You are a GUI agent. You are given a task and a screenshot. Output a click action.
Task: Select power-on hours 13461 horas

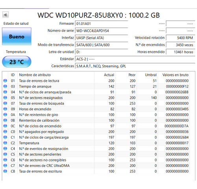[180, 52]
